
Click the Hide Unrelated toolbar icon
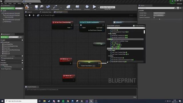pos(55,7)
